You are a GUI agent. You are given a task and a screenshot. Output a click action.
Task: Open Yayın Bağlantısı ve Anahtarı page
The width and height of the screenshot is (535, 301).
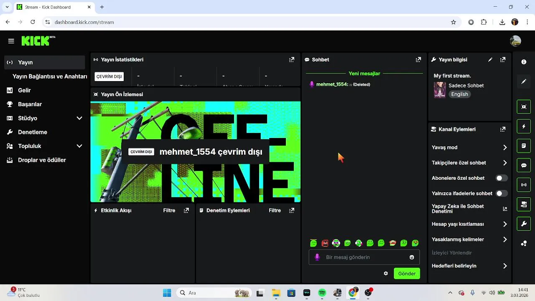pyautogui.click(x=50, y=77)
